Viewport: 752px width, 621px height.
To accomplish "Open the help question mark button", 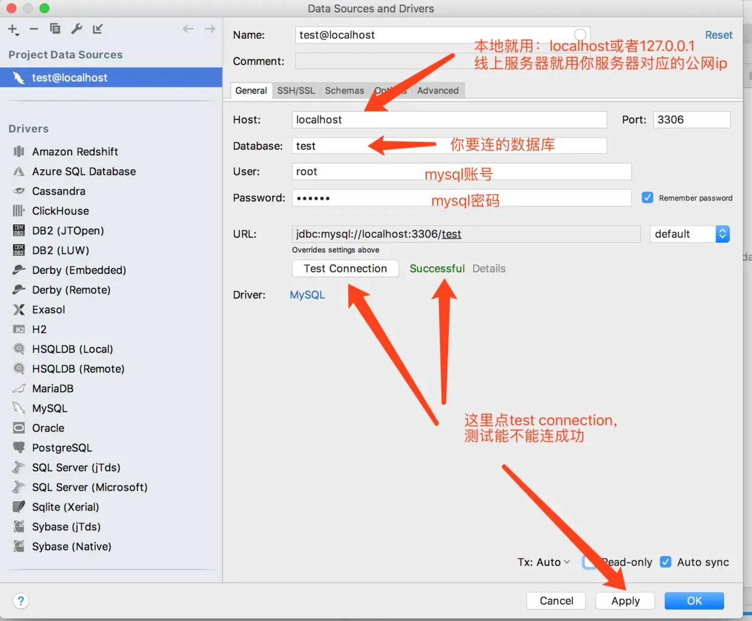I will [21, 600].
